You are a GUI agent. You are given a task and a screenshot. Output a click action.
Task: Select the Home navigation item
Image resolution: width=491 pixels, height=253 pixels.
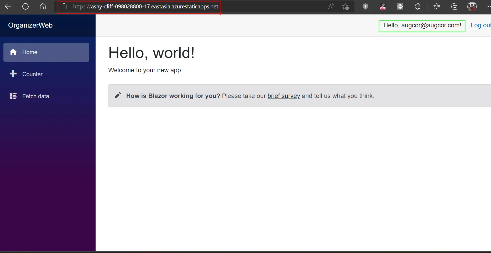point(46,52)
